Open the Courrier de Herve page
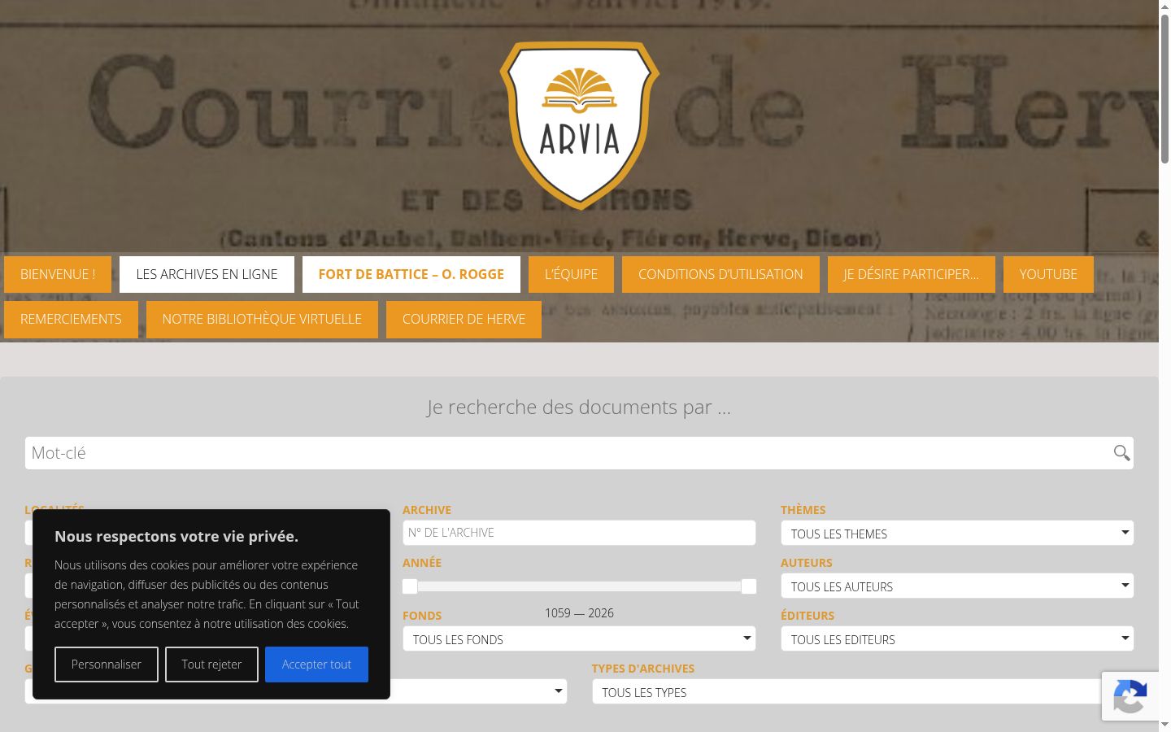1171x732 pixels. [x=464, y=319]
